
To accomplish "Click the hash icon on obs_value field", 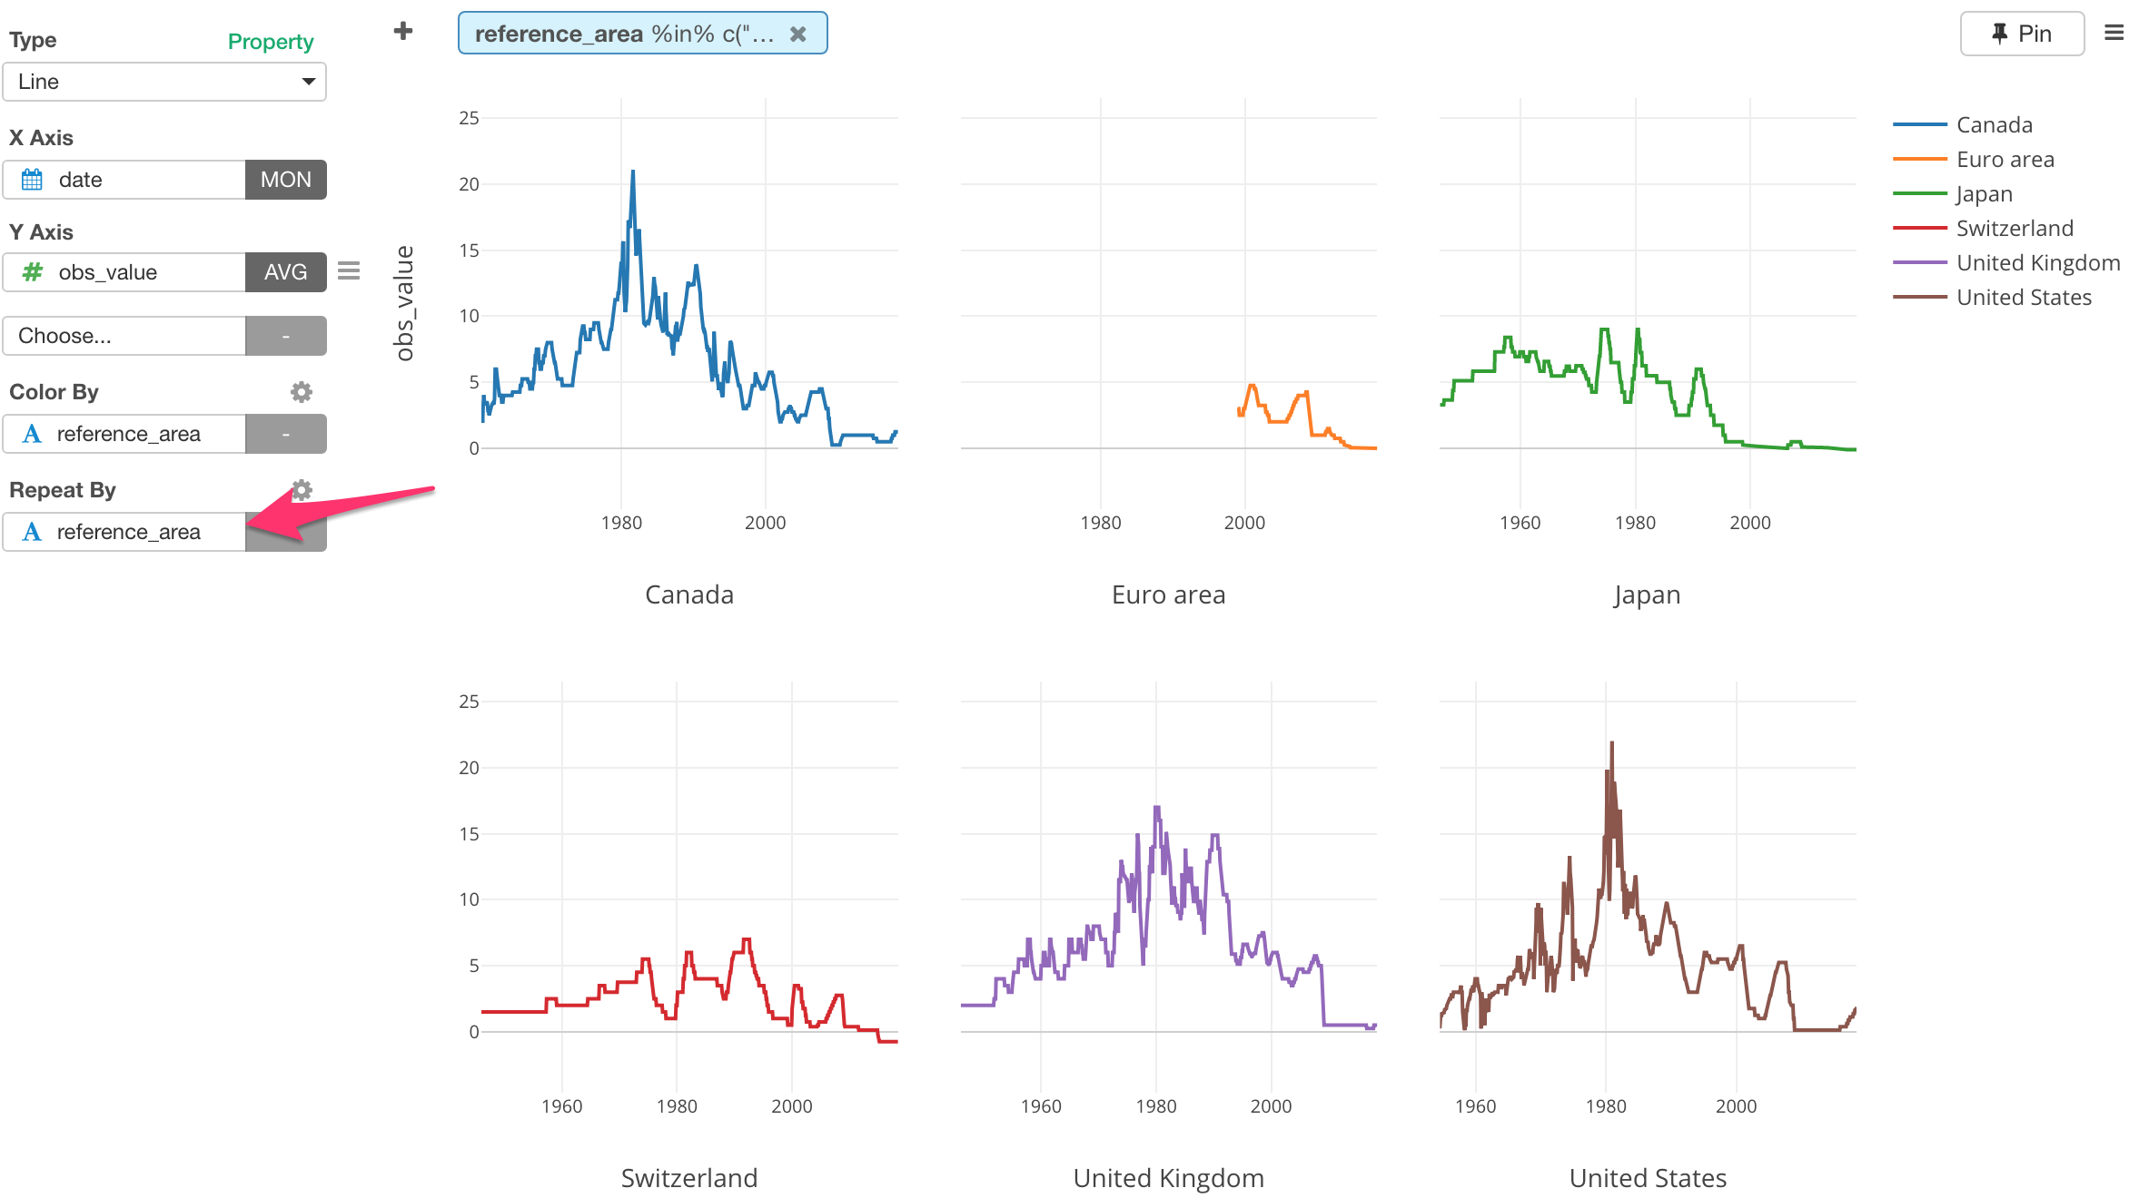I will pos(32,271).
